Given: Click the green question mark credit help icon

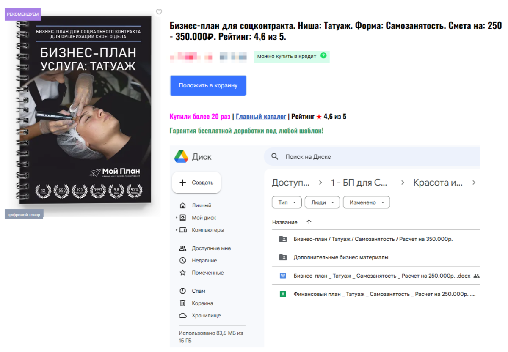Looking at the screenshot, I should click(323, 56).
